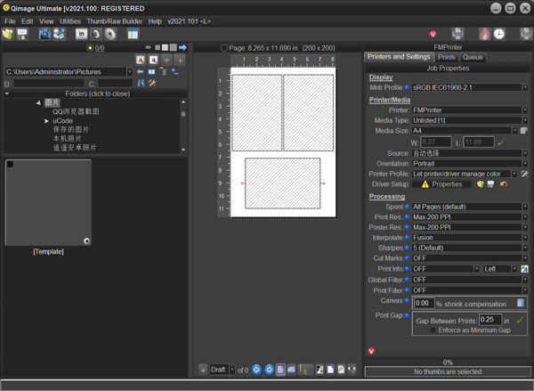Open the Utilities menu
Viewport: 534px width, 391px height.
coord(70,20)
